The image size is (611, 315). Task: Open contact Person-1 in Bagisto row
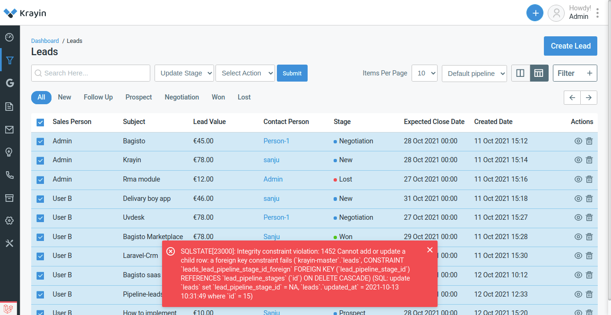(276, 141)
